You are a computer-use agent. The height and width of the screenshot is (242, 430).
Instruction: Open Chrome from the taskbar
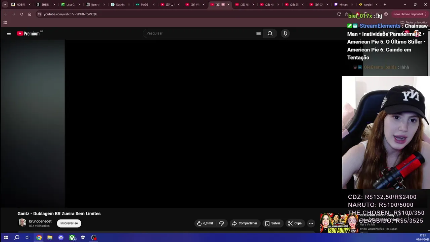tap(39, 238)
